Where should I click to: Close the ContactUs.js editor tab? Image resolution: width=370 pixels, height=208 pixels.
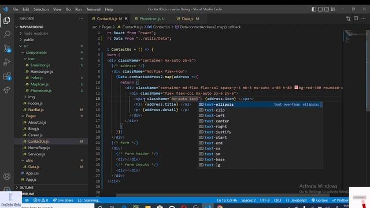126,18
